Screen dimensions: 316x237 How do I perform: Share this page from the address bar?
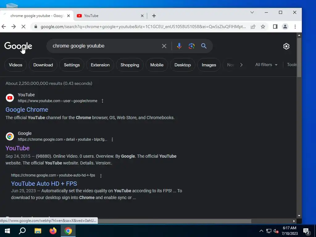253,27
